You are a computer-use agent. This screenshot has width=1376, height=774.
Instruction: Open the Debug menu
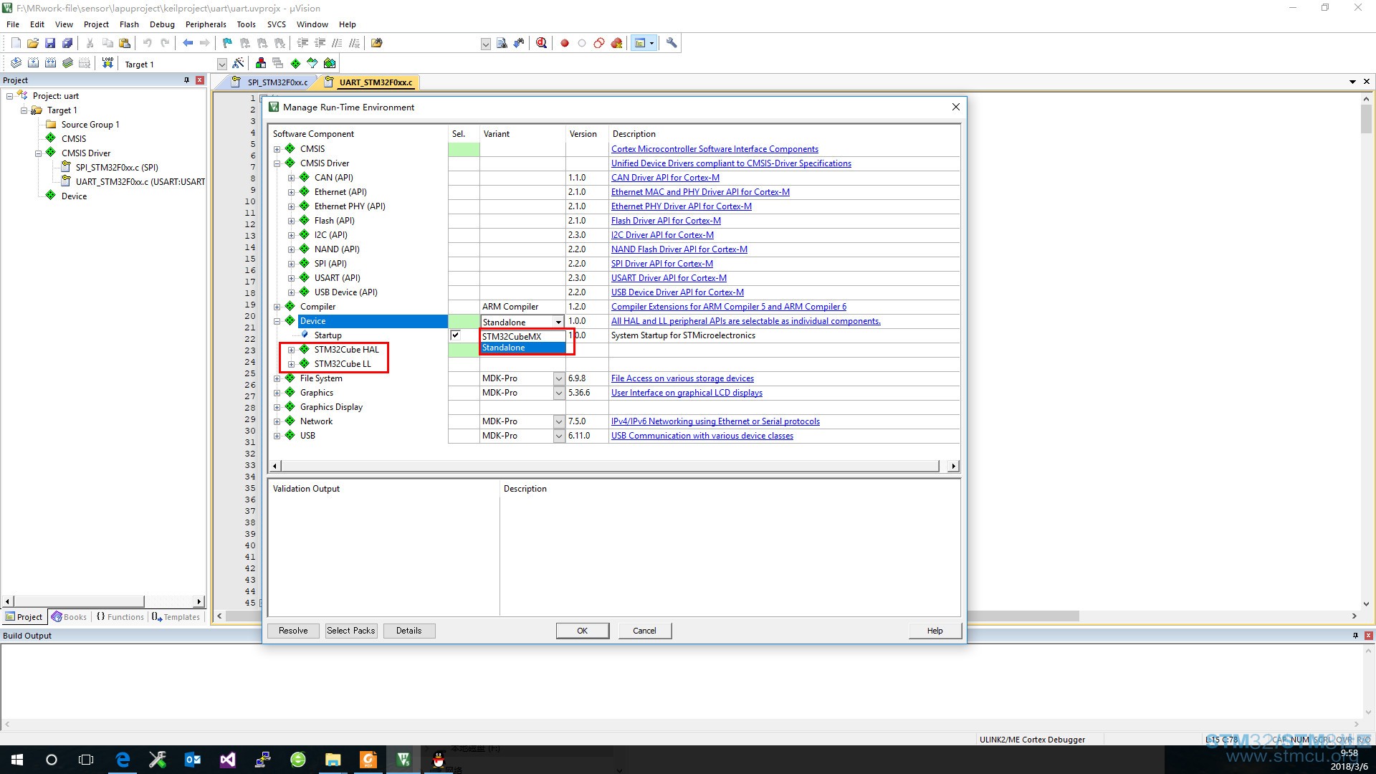162,24
